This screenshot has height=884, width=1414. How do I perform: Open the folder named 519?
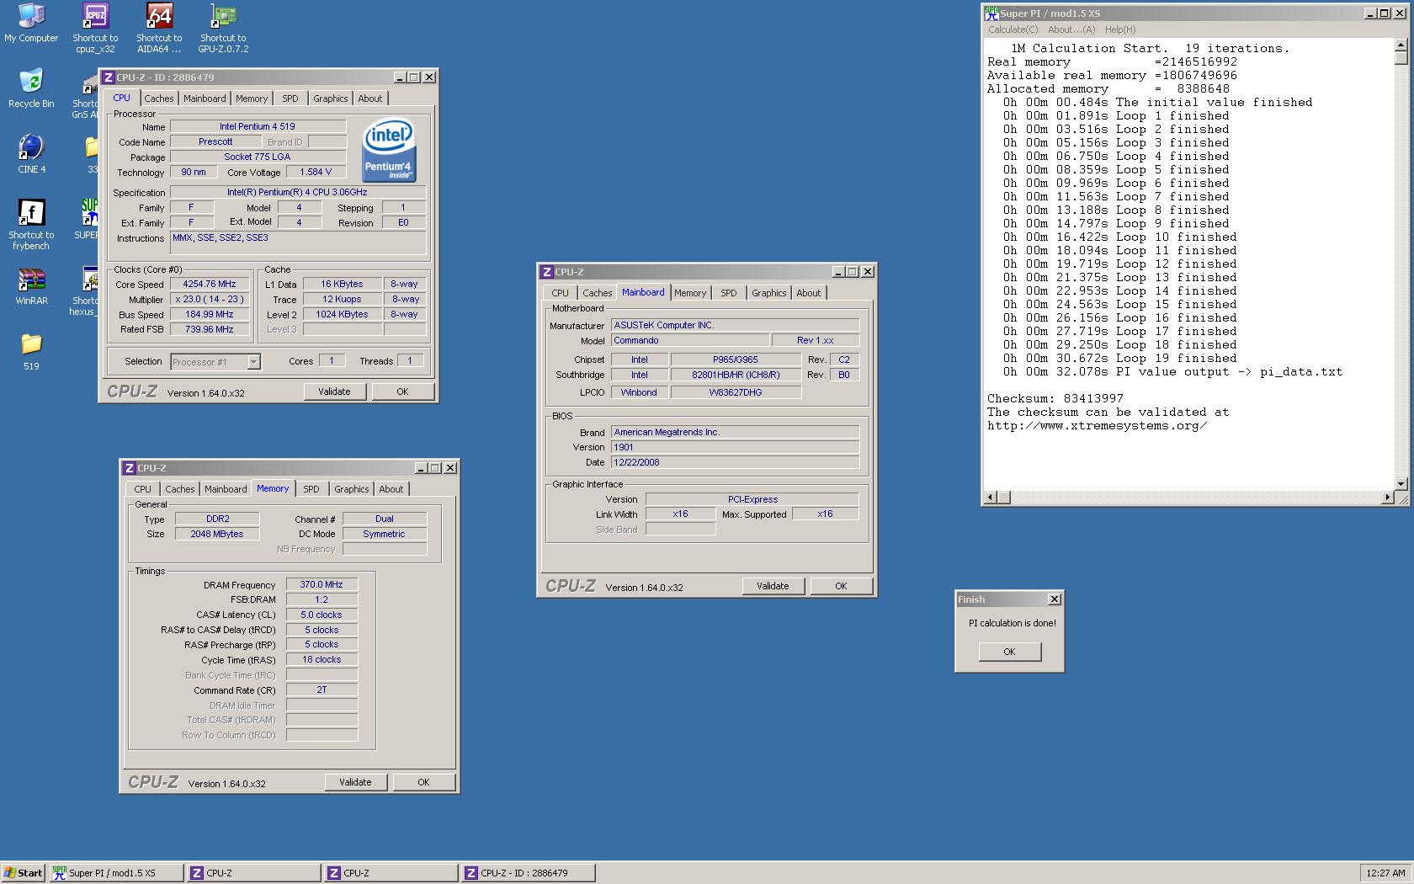[x=31, y=352]
